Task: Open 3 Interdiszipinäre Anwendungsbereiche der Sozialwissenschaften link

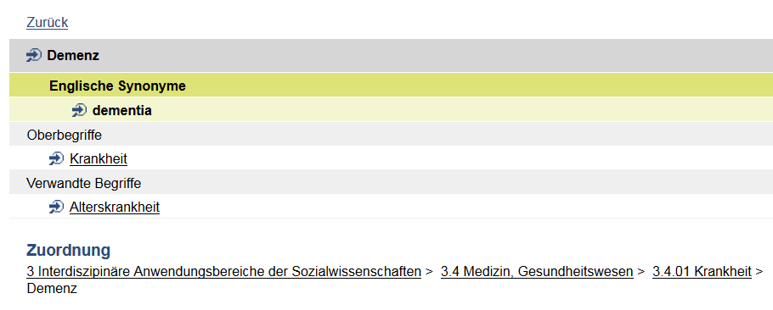Action: 223,271
